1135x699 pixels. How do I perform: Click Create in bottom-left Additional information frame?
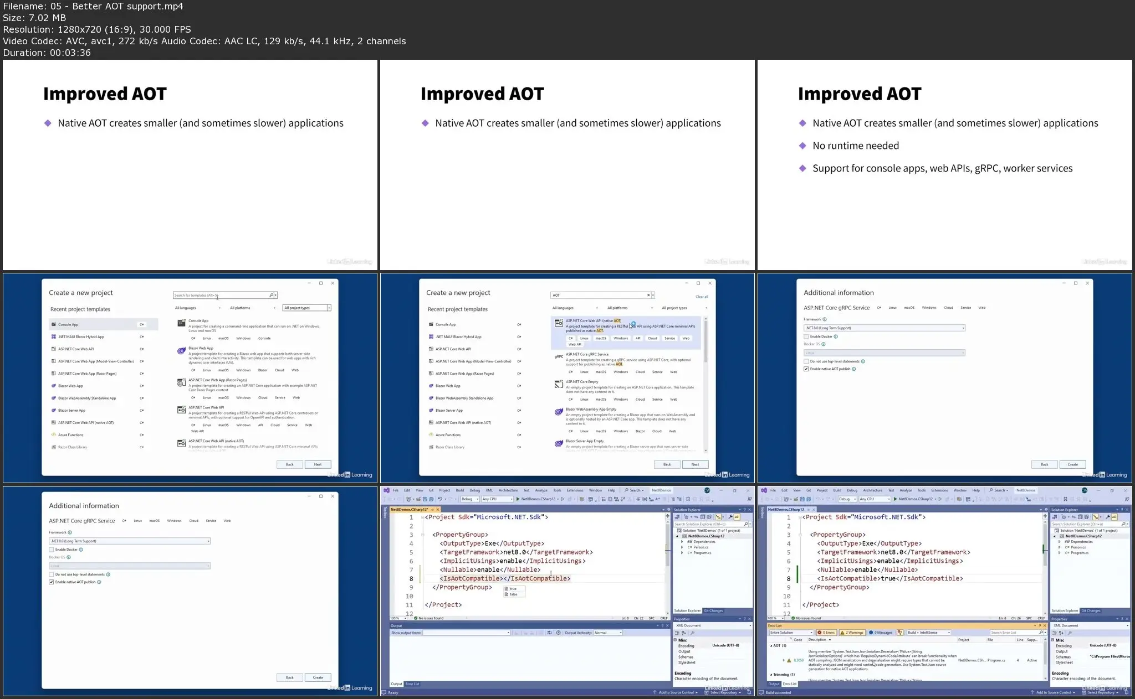[x=318, y=677]
